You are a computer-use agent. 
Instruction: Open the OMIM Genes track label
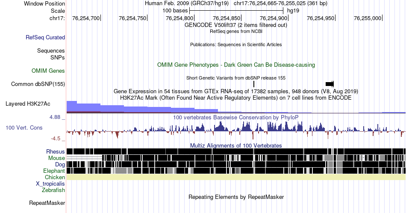pos(48,71)
